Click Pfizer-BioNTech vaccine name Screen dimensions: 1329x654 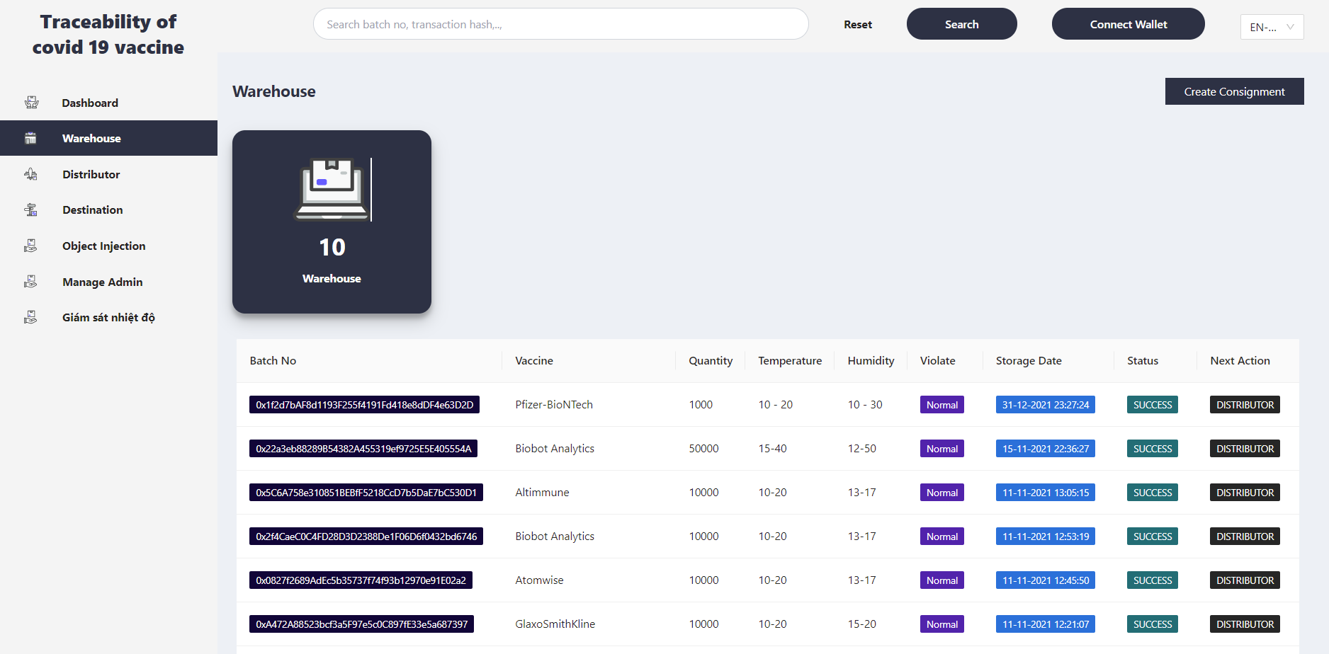(x=554, y=405)
